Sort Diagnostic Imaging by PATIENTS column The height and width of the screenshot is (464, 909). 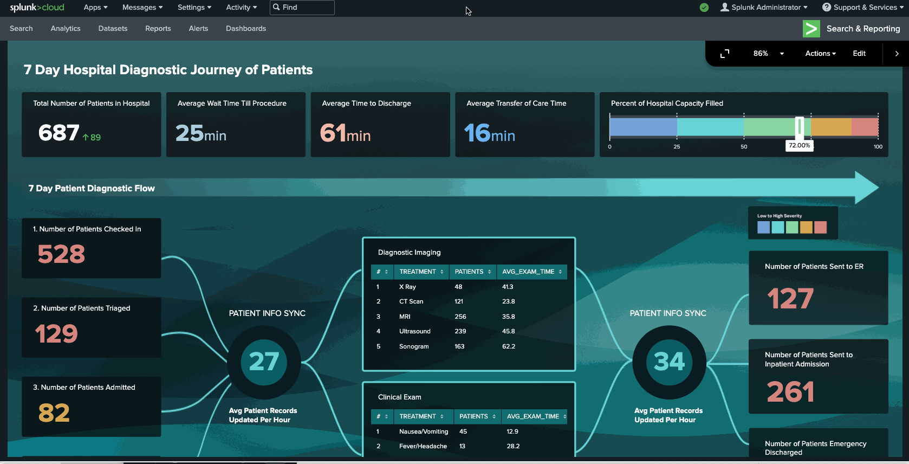(472, 272)
